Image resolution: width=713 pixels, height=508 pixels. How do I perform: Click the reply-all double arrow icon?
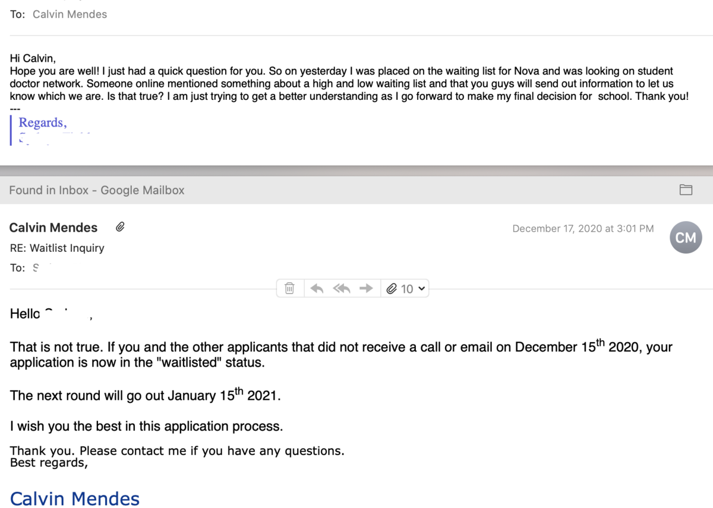click(x=342, y=289)
